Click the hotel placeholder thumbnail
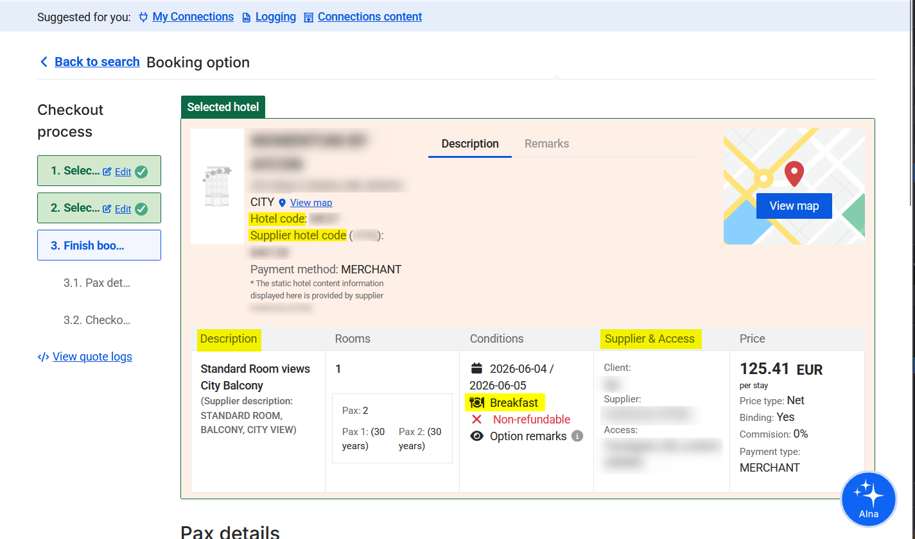This screenshot has height=539, width=915. tap(217, 186)
